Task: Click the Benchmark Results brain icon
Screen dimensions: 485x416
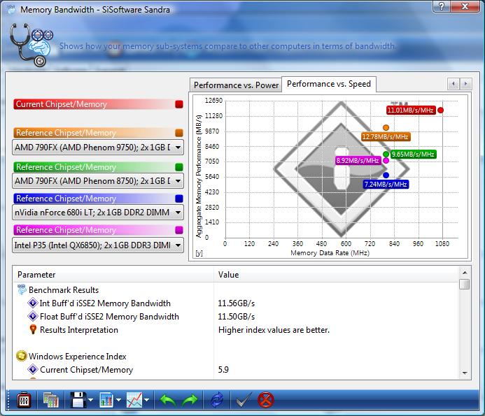Action: 22,290
